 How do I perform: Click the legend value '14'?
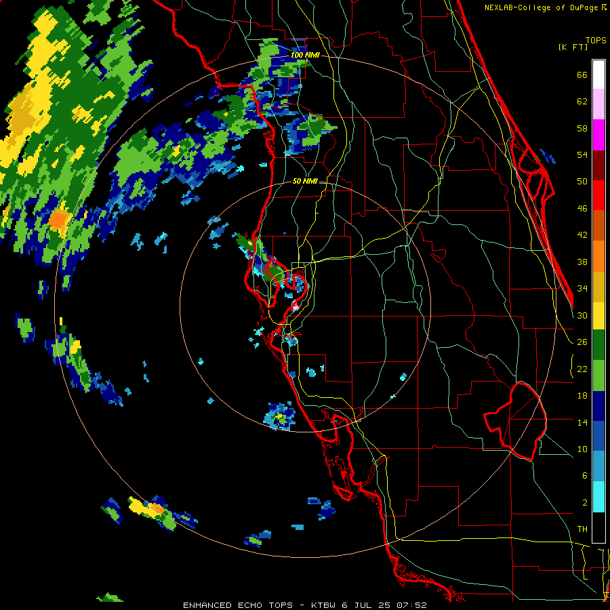click(x=582, y=422)
